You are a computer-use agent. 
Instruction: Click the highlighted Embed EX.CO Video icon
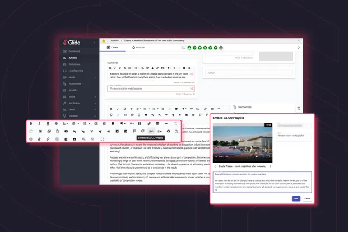coord(151,131)
